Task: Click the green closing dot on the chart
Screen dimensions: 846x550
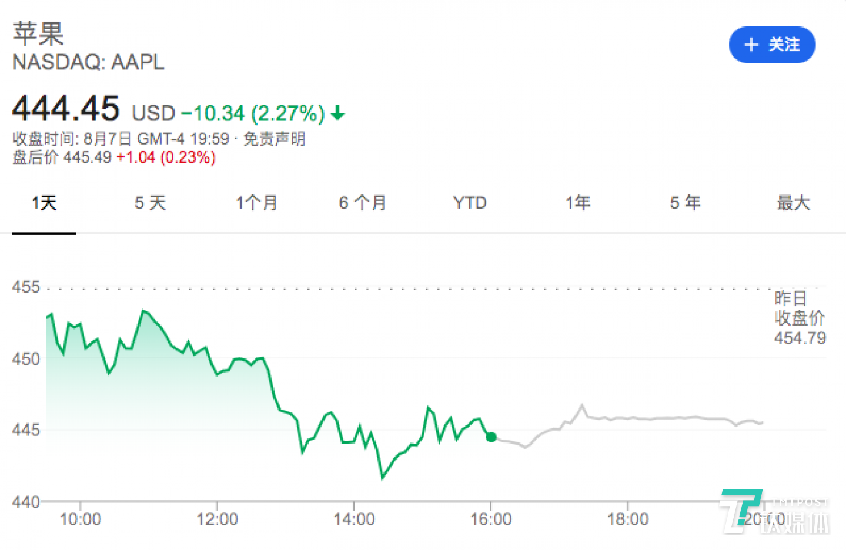Action: [491, 437]
